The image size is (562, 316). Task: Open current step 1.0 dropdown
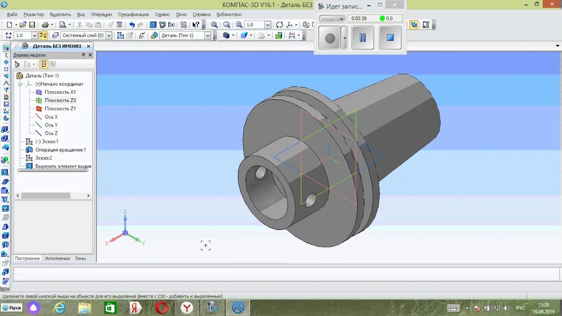[35, 35]
